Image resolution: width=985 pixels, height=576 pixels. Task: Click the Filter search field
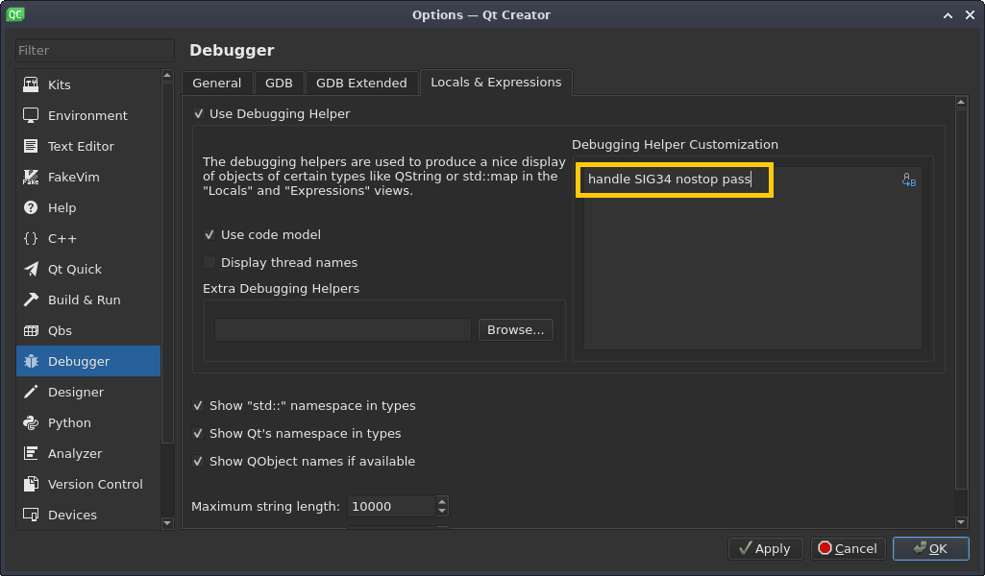point(94,50)
